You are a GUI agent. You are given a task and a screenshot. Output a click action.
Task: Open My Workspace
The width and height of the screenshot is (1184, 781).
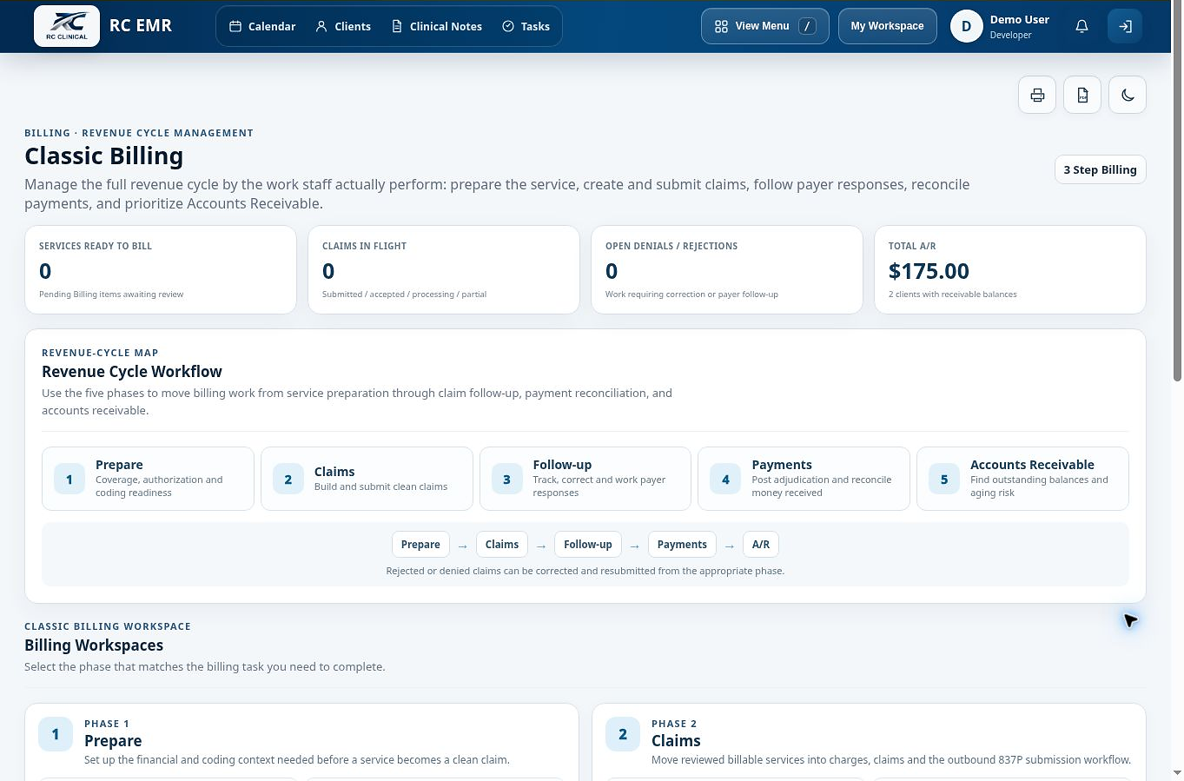(887, 26)
